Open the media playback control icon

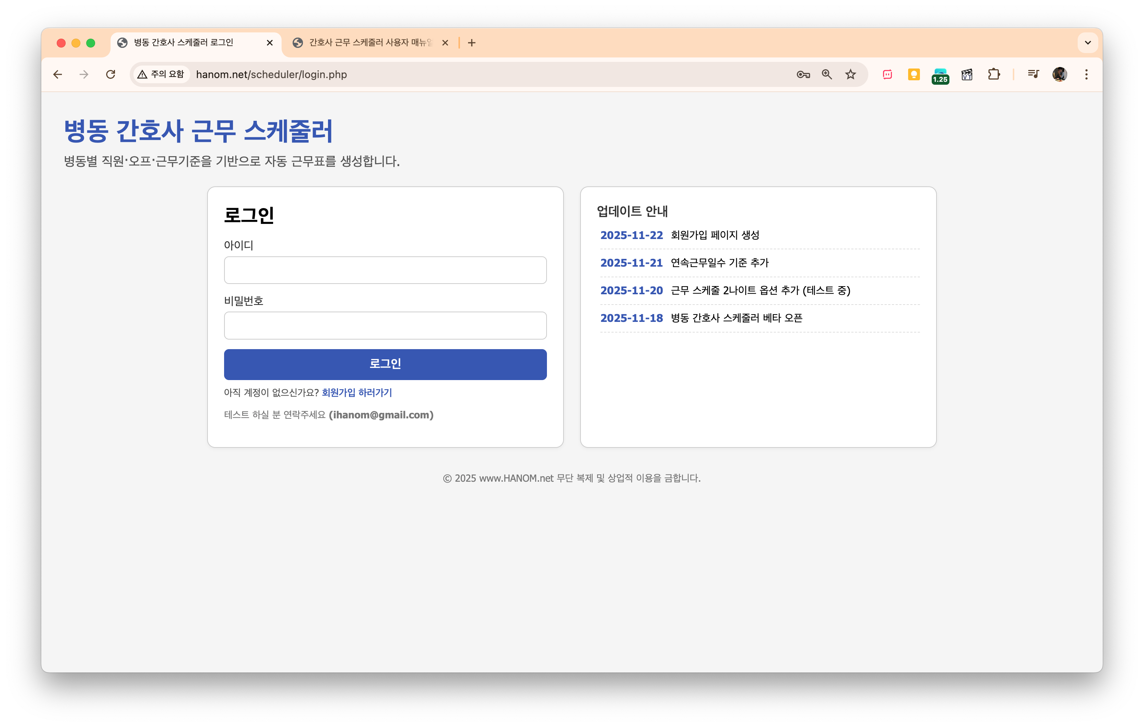[1033, 74]
